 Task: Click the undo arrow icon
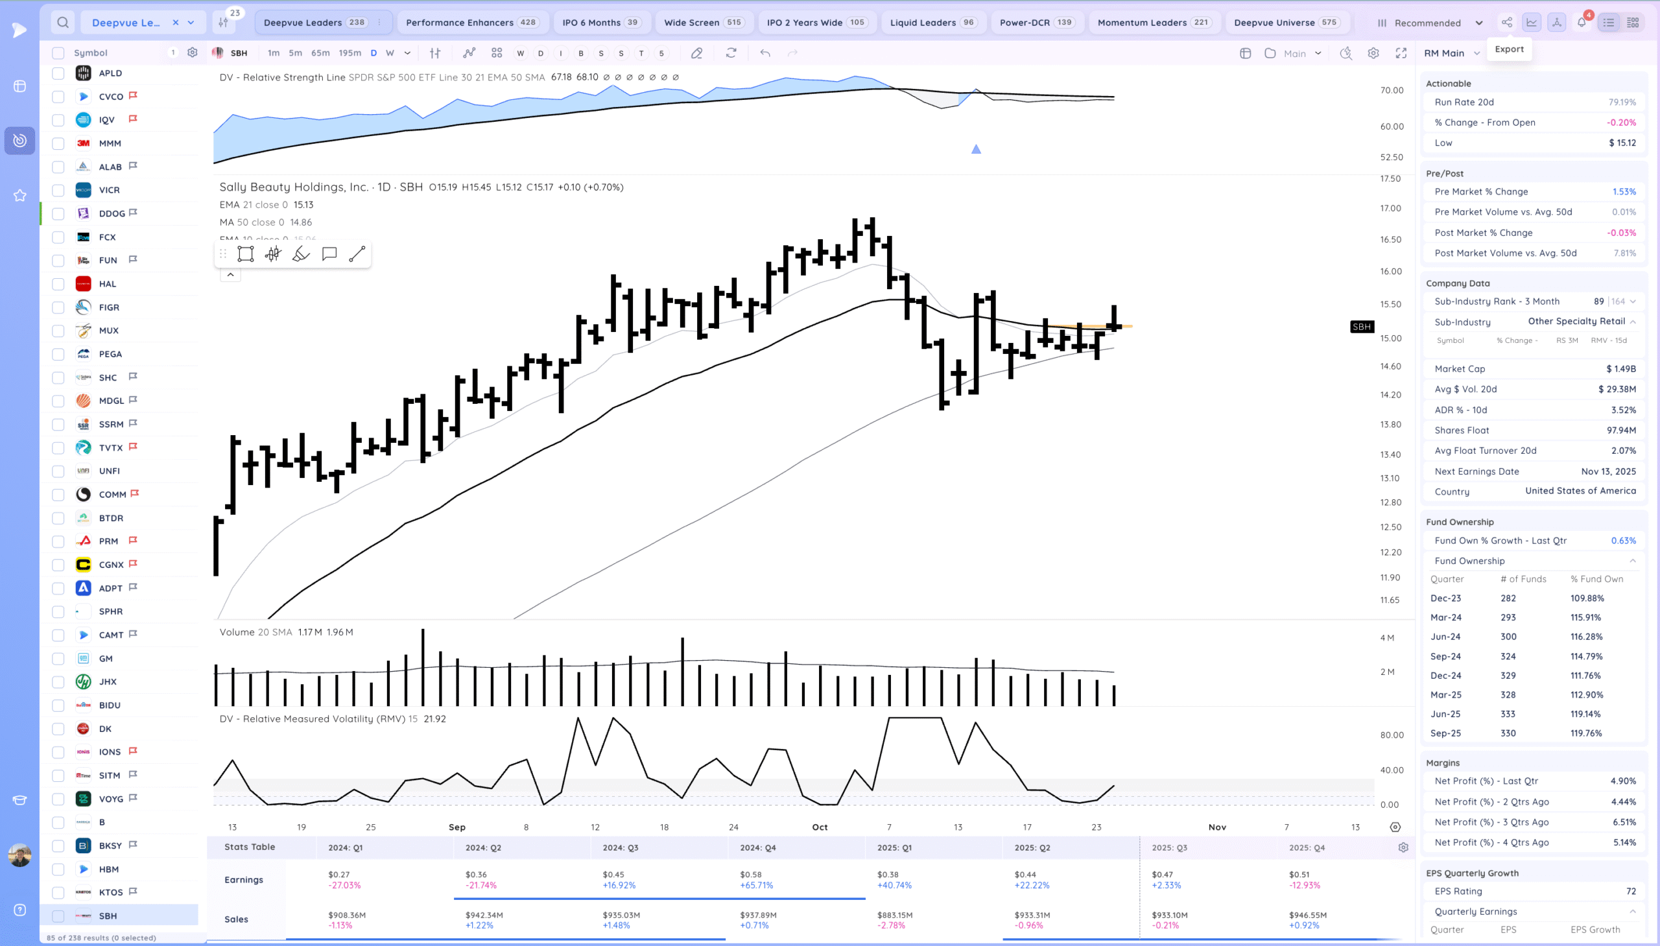point(765,53)
